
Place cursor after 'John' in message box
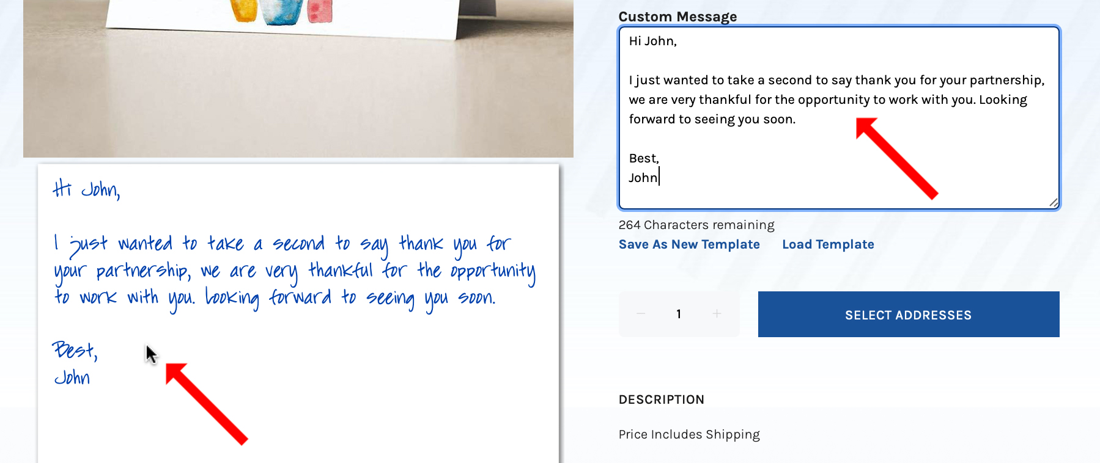click(x=659, y=178)
